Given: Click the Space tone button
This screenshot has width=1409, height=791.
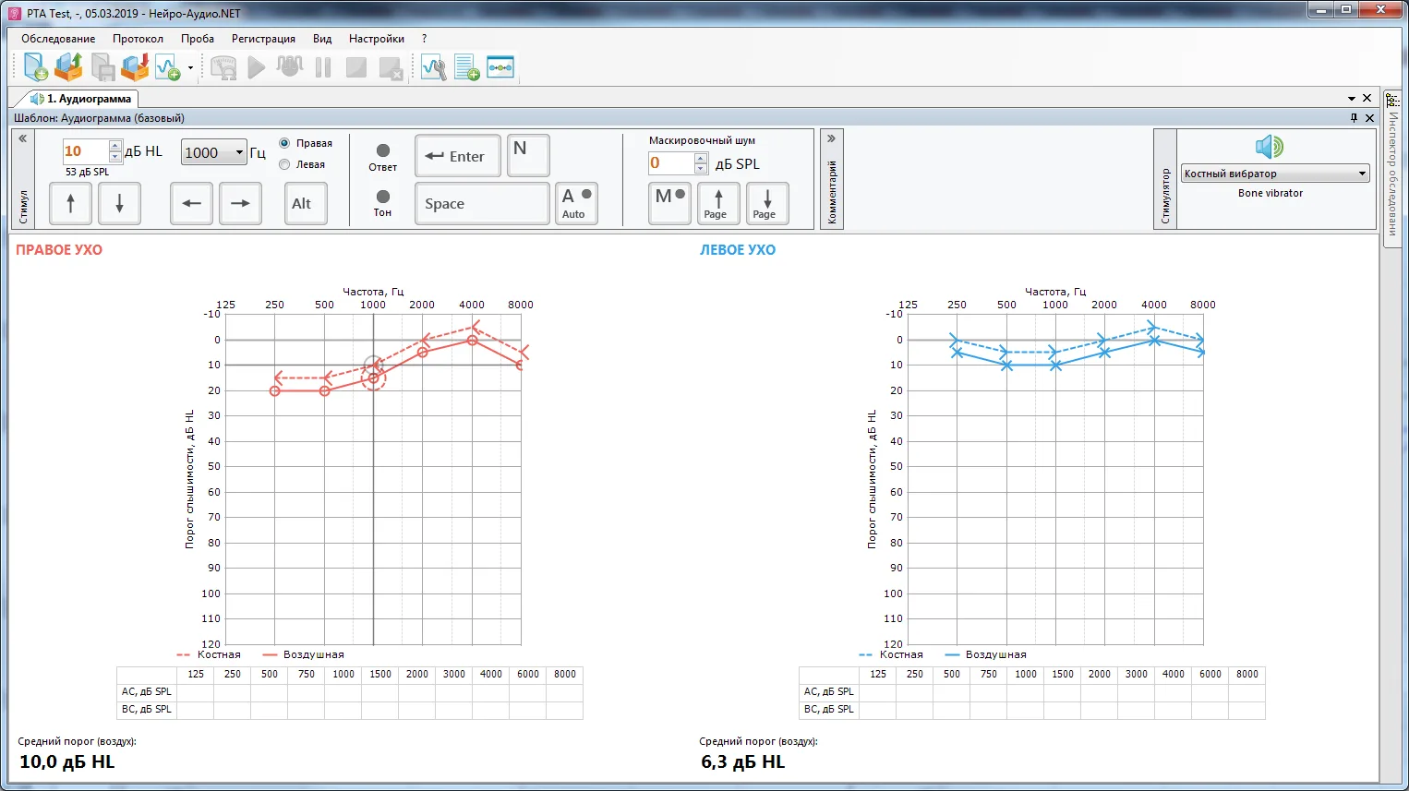Looking at the screenshot, I should (482, 204).
